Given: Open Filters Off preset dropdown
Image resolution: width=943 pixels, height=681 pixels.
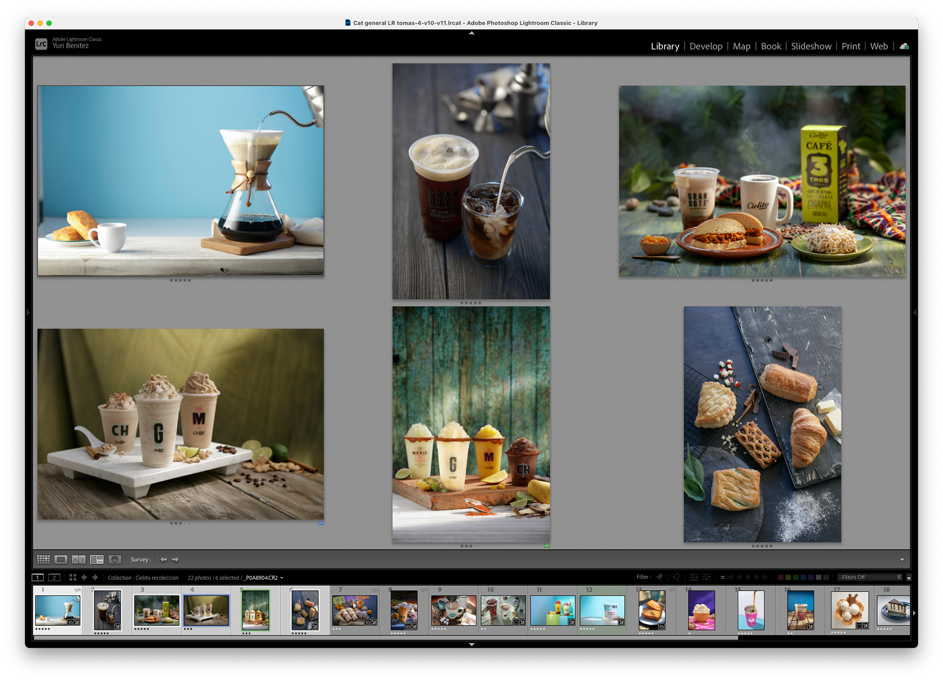Looking at the screenshot, I should [x=869, y=577].
